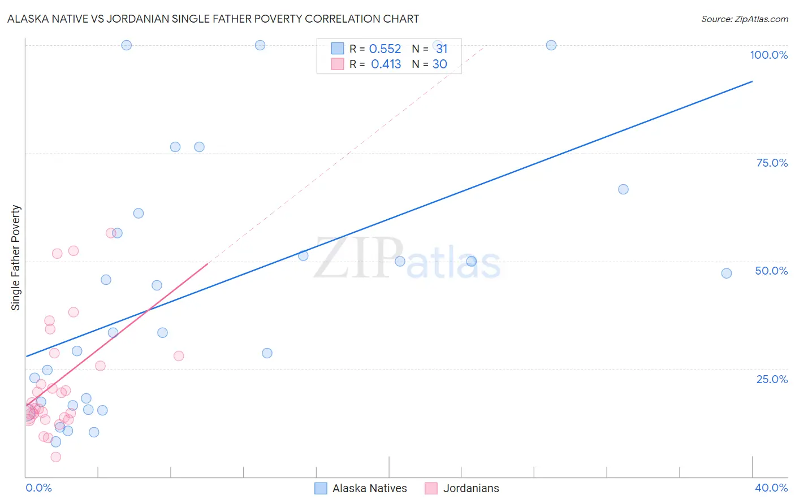The height and width of the screenshot is (504, 795).
Task: Toggle the Alaska Natives legend label
Action: [370, 488]
